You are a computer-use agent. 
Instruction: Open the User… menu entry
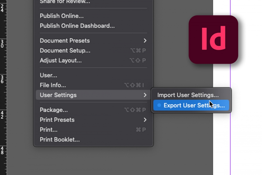point(48,76)
